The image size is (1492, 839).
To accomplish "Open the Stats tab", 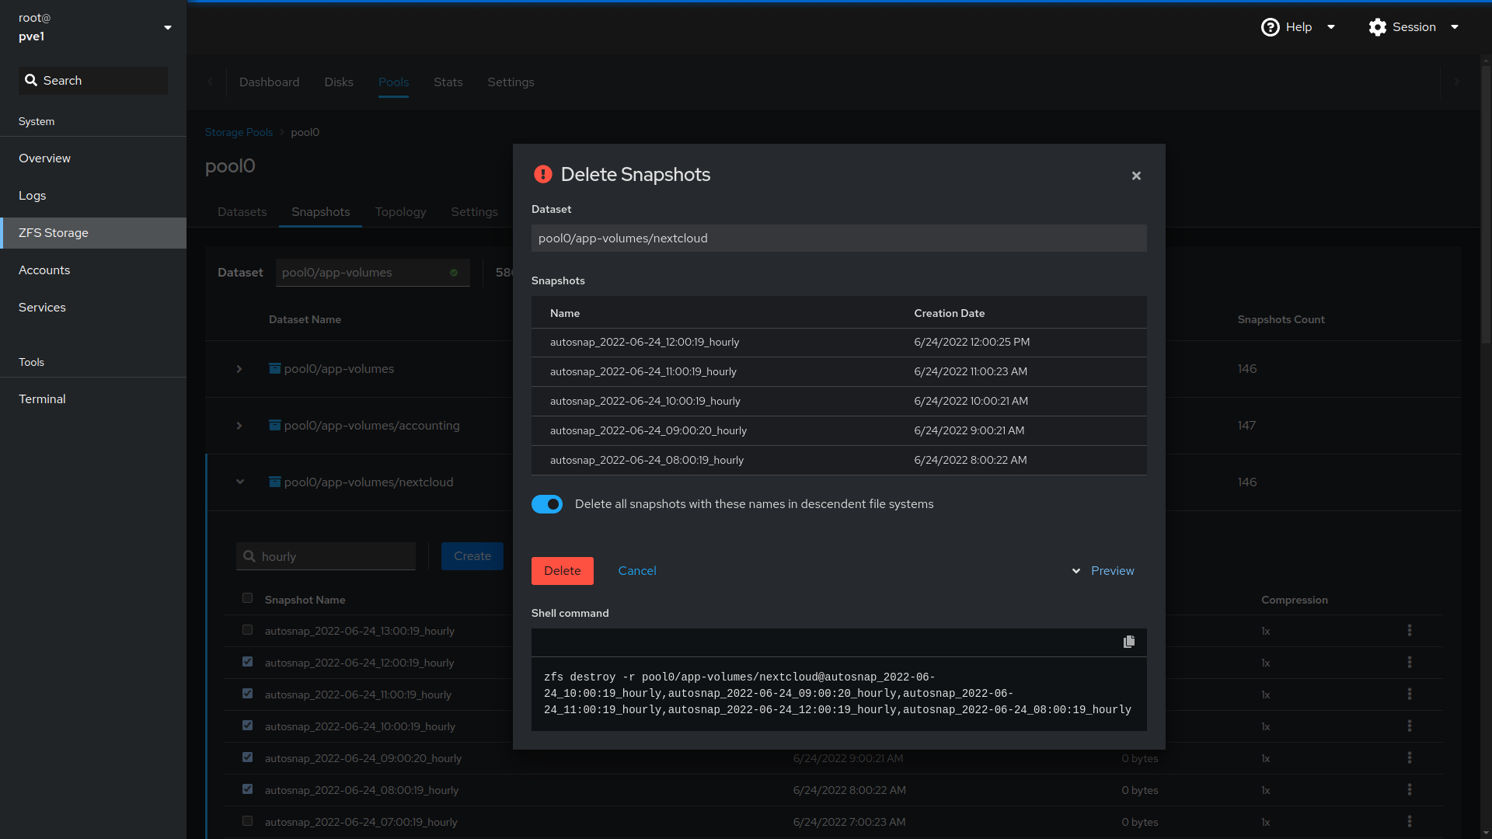I will pos(448,82).
